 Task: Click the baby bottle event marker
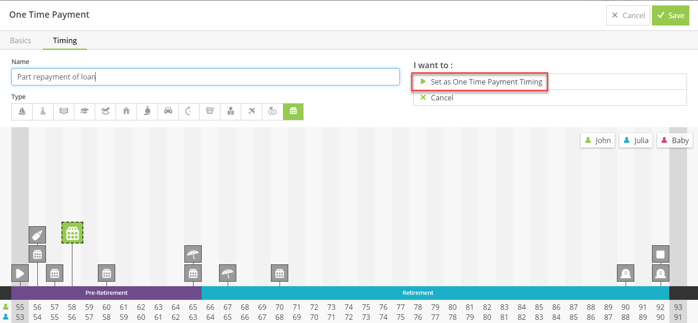[x=37, y=235]
